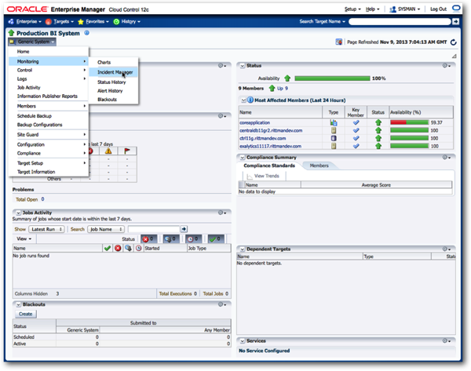
Task: Select Blackouts in the Monitoring submenu
Action: pos(107,100)
